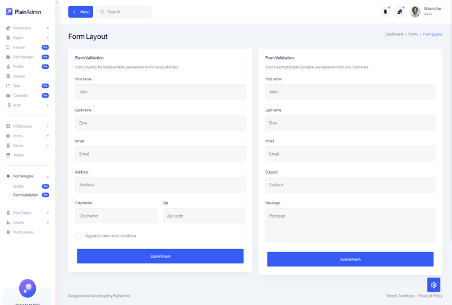Open Form Validation sidebar item

click(x=26, y=195)
